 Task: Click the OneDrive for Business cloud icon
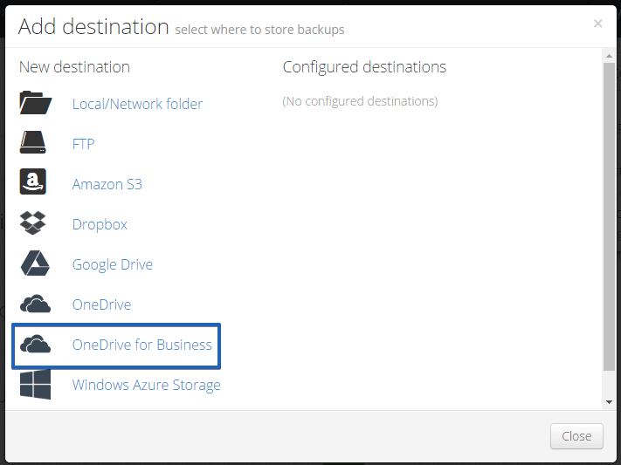pyautogui.click(x=35, y=344)
